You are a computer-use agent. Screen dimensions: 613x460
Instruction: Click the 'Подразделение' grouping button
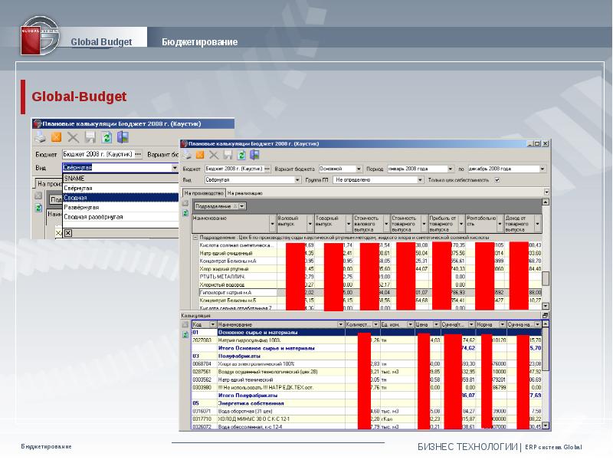(x=215, y=206)
